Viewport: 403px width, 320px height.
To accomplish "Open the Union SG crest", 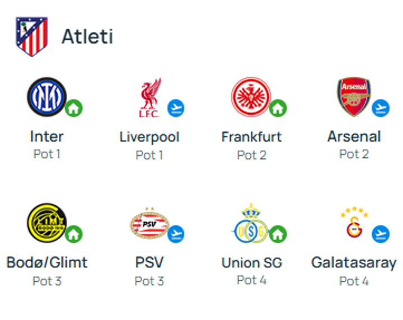I will 250,224.
